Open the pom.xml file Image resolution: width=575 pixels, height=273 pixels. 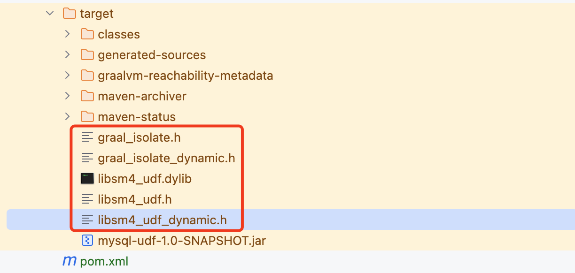(x=104, y=261)
